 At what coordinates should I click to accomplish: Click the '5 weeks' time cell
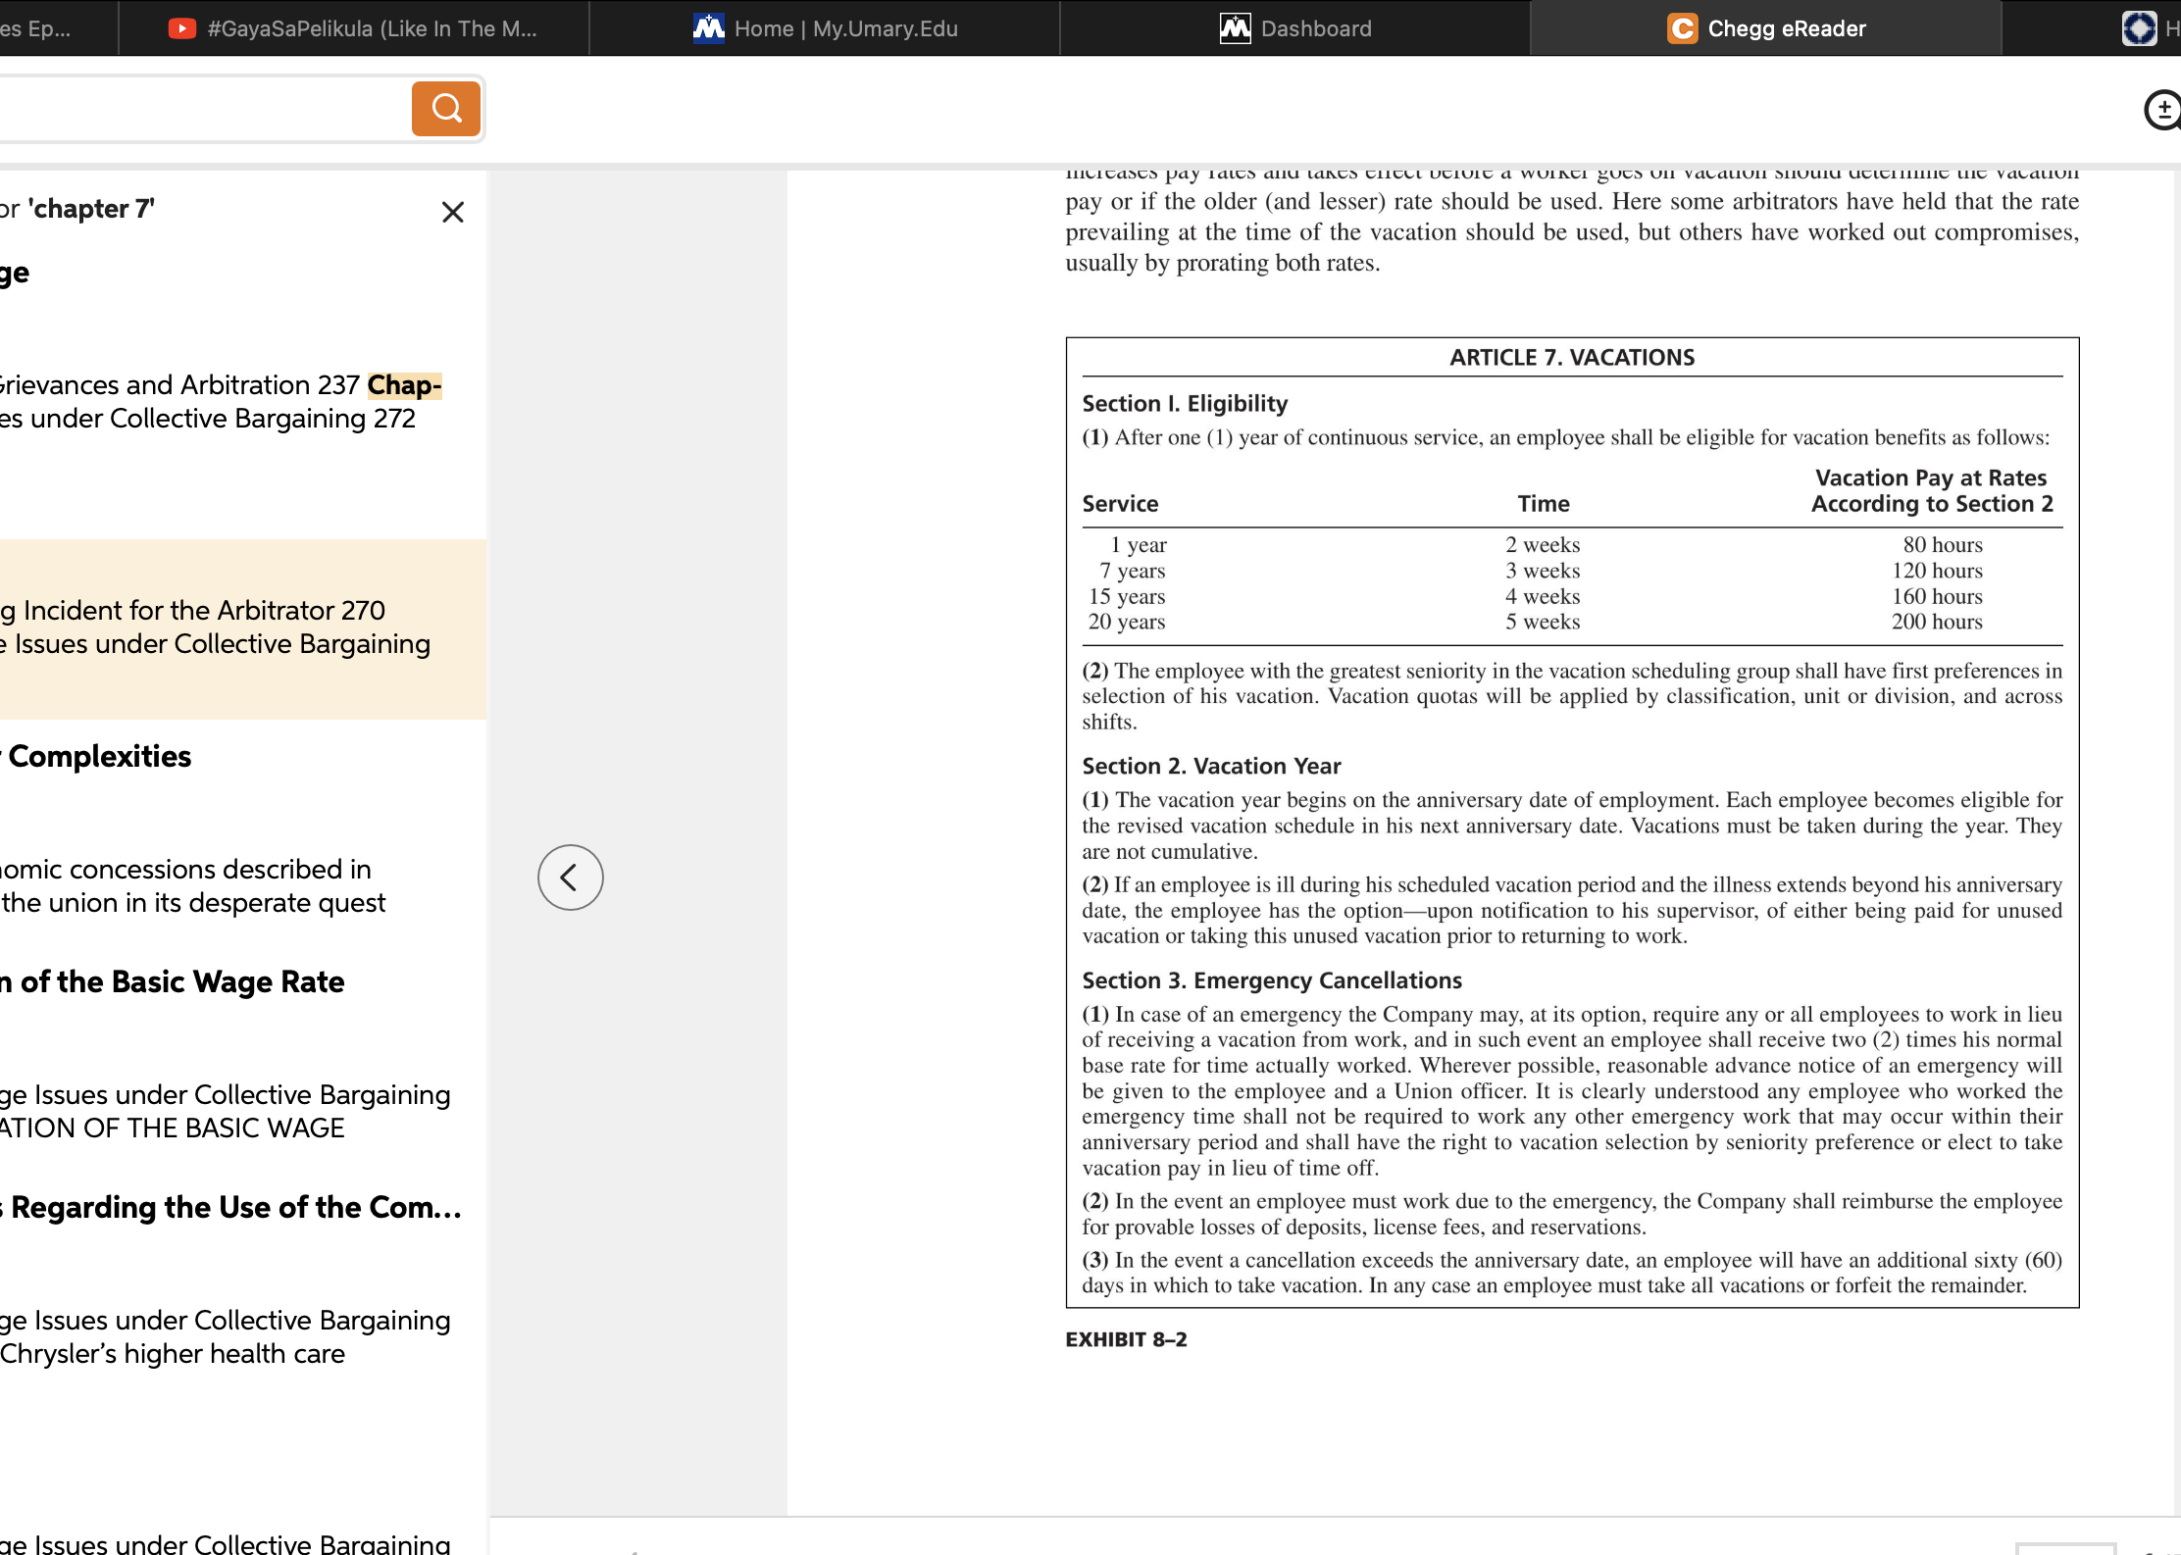point(1543,622)
